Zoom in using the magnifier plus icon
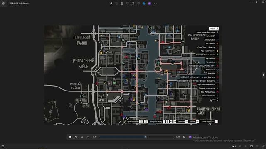Screen dimensions: 266x149 246,146
